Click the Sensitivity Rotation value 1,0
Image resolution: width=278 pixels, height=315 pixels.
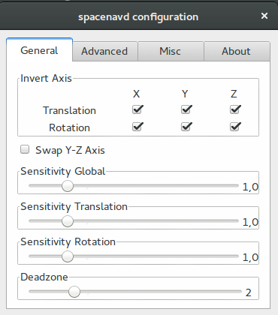[x=250, y=257]
